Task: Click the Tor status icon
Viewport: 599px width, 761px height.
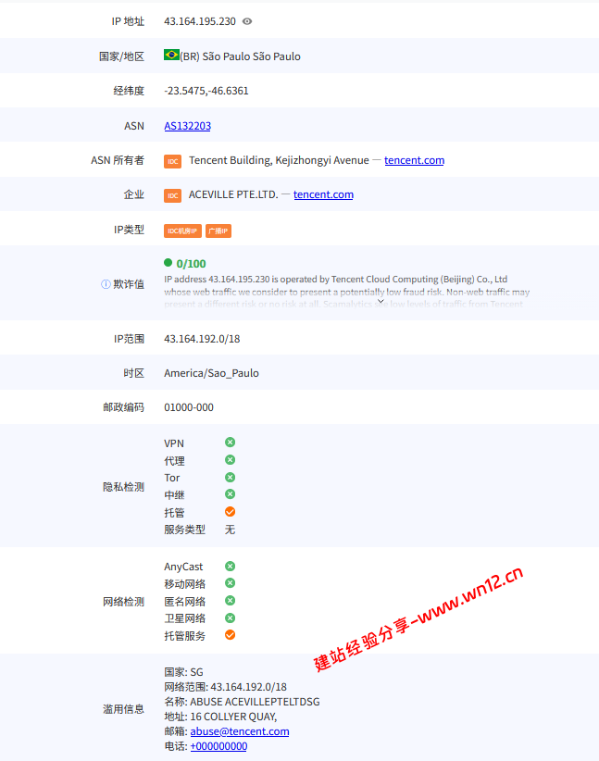Action: pyautogui.click(x=231, y=478)
